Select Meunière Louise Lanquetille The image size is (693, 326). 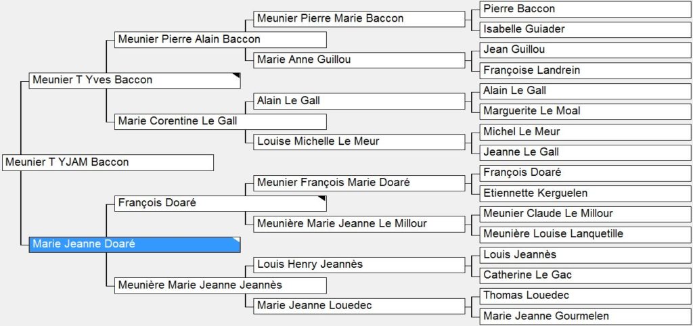(x=585, y=234)
